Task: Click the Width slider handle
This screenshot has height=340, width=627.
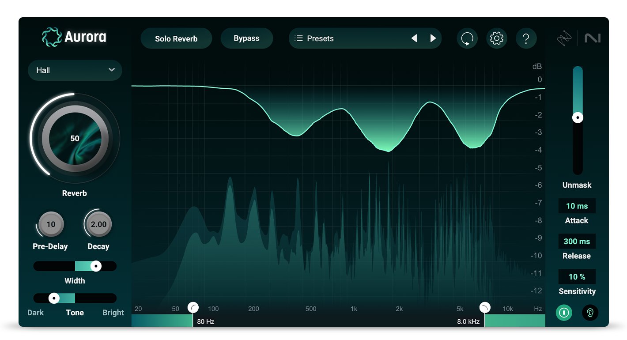Action: [96, 266]
